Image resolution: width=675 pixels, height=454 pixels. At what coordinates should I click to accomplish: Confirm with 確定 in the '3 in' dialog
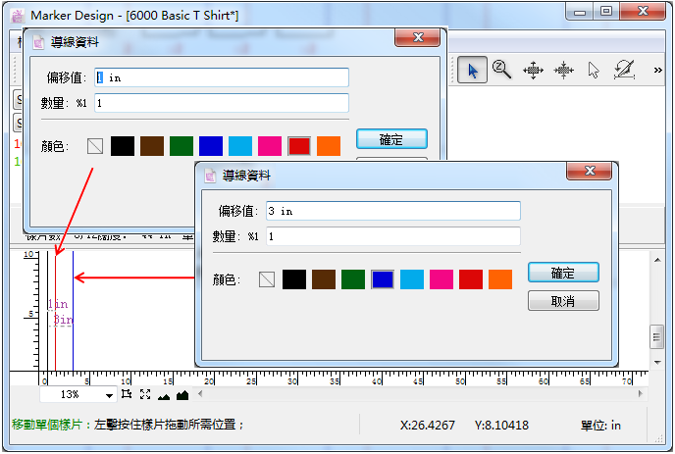(x=563, y=273)
